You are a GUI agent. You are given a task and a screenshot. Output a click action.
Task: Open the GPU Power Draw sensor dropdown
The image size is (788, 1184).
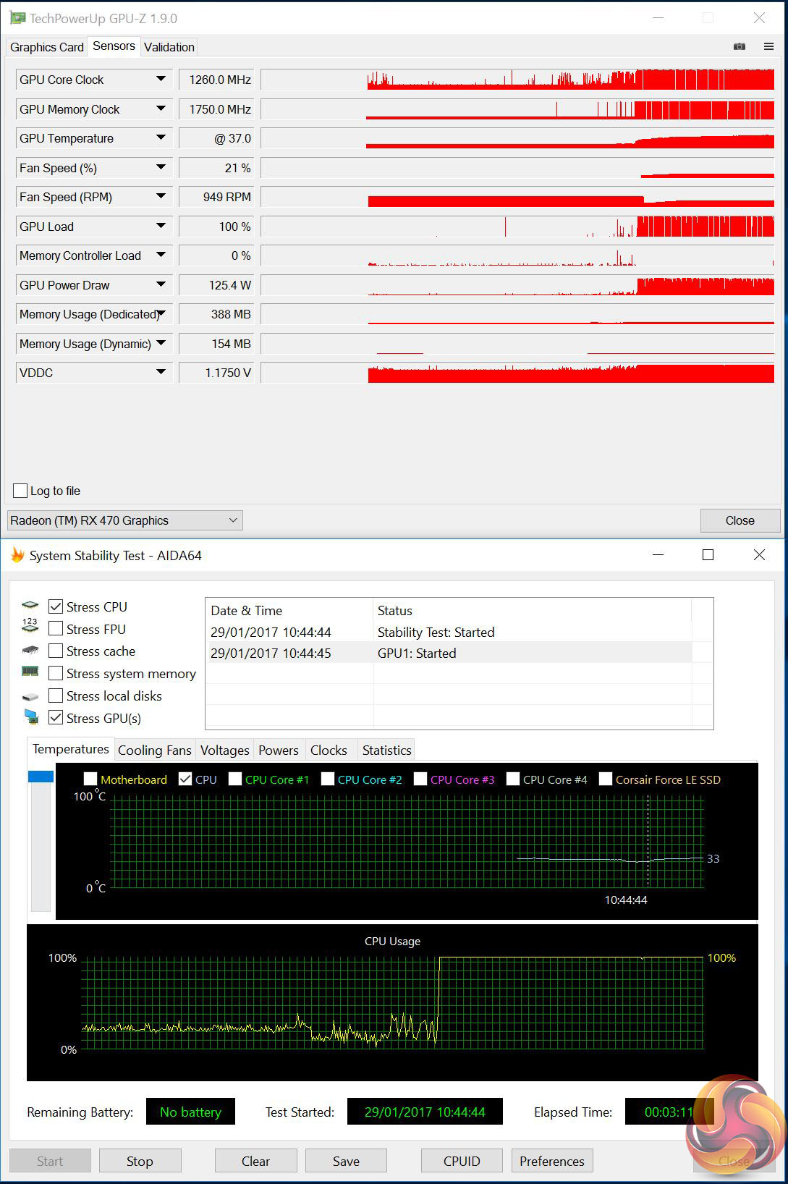pos(161,284)
